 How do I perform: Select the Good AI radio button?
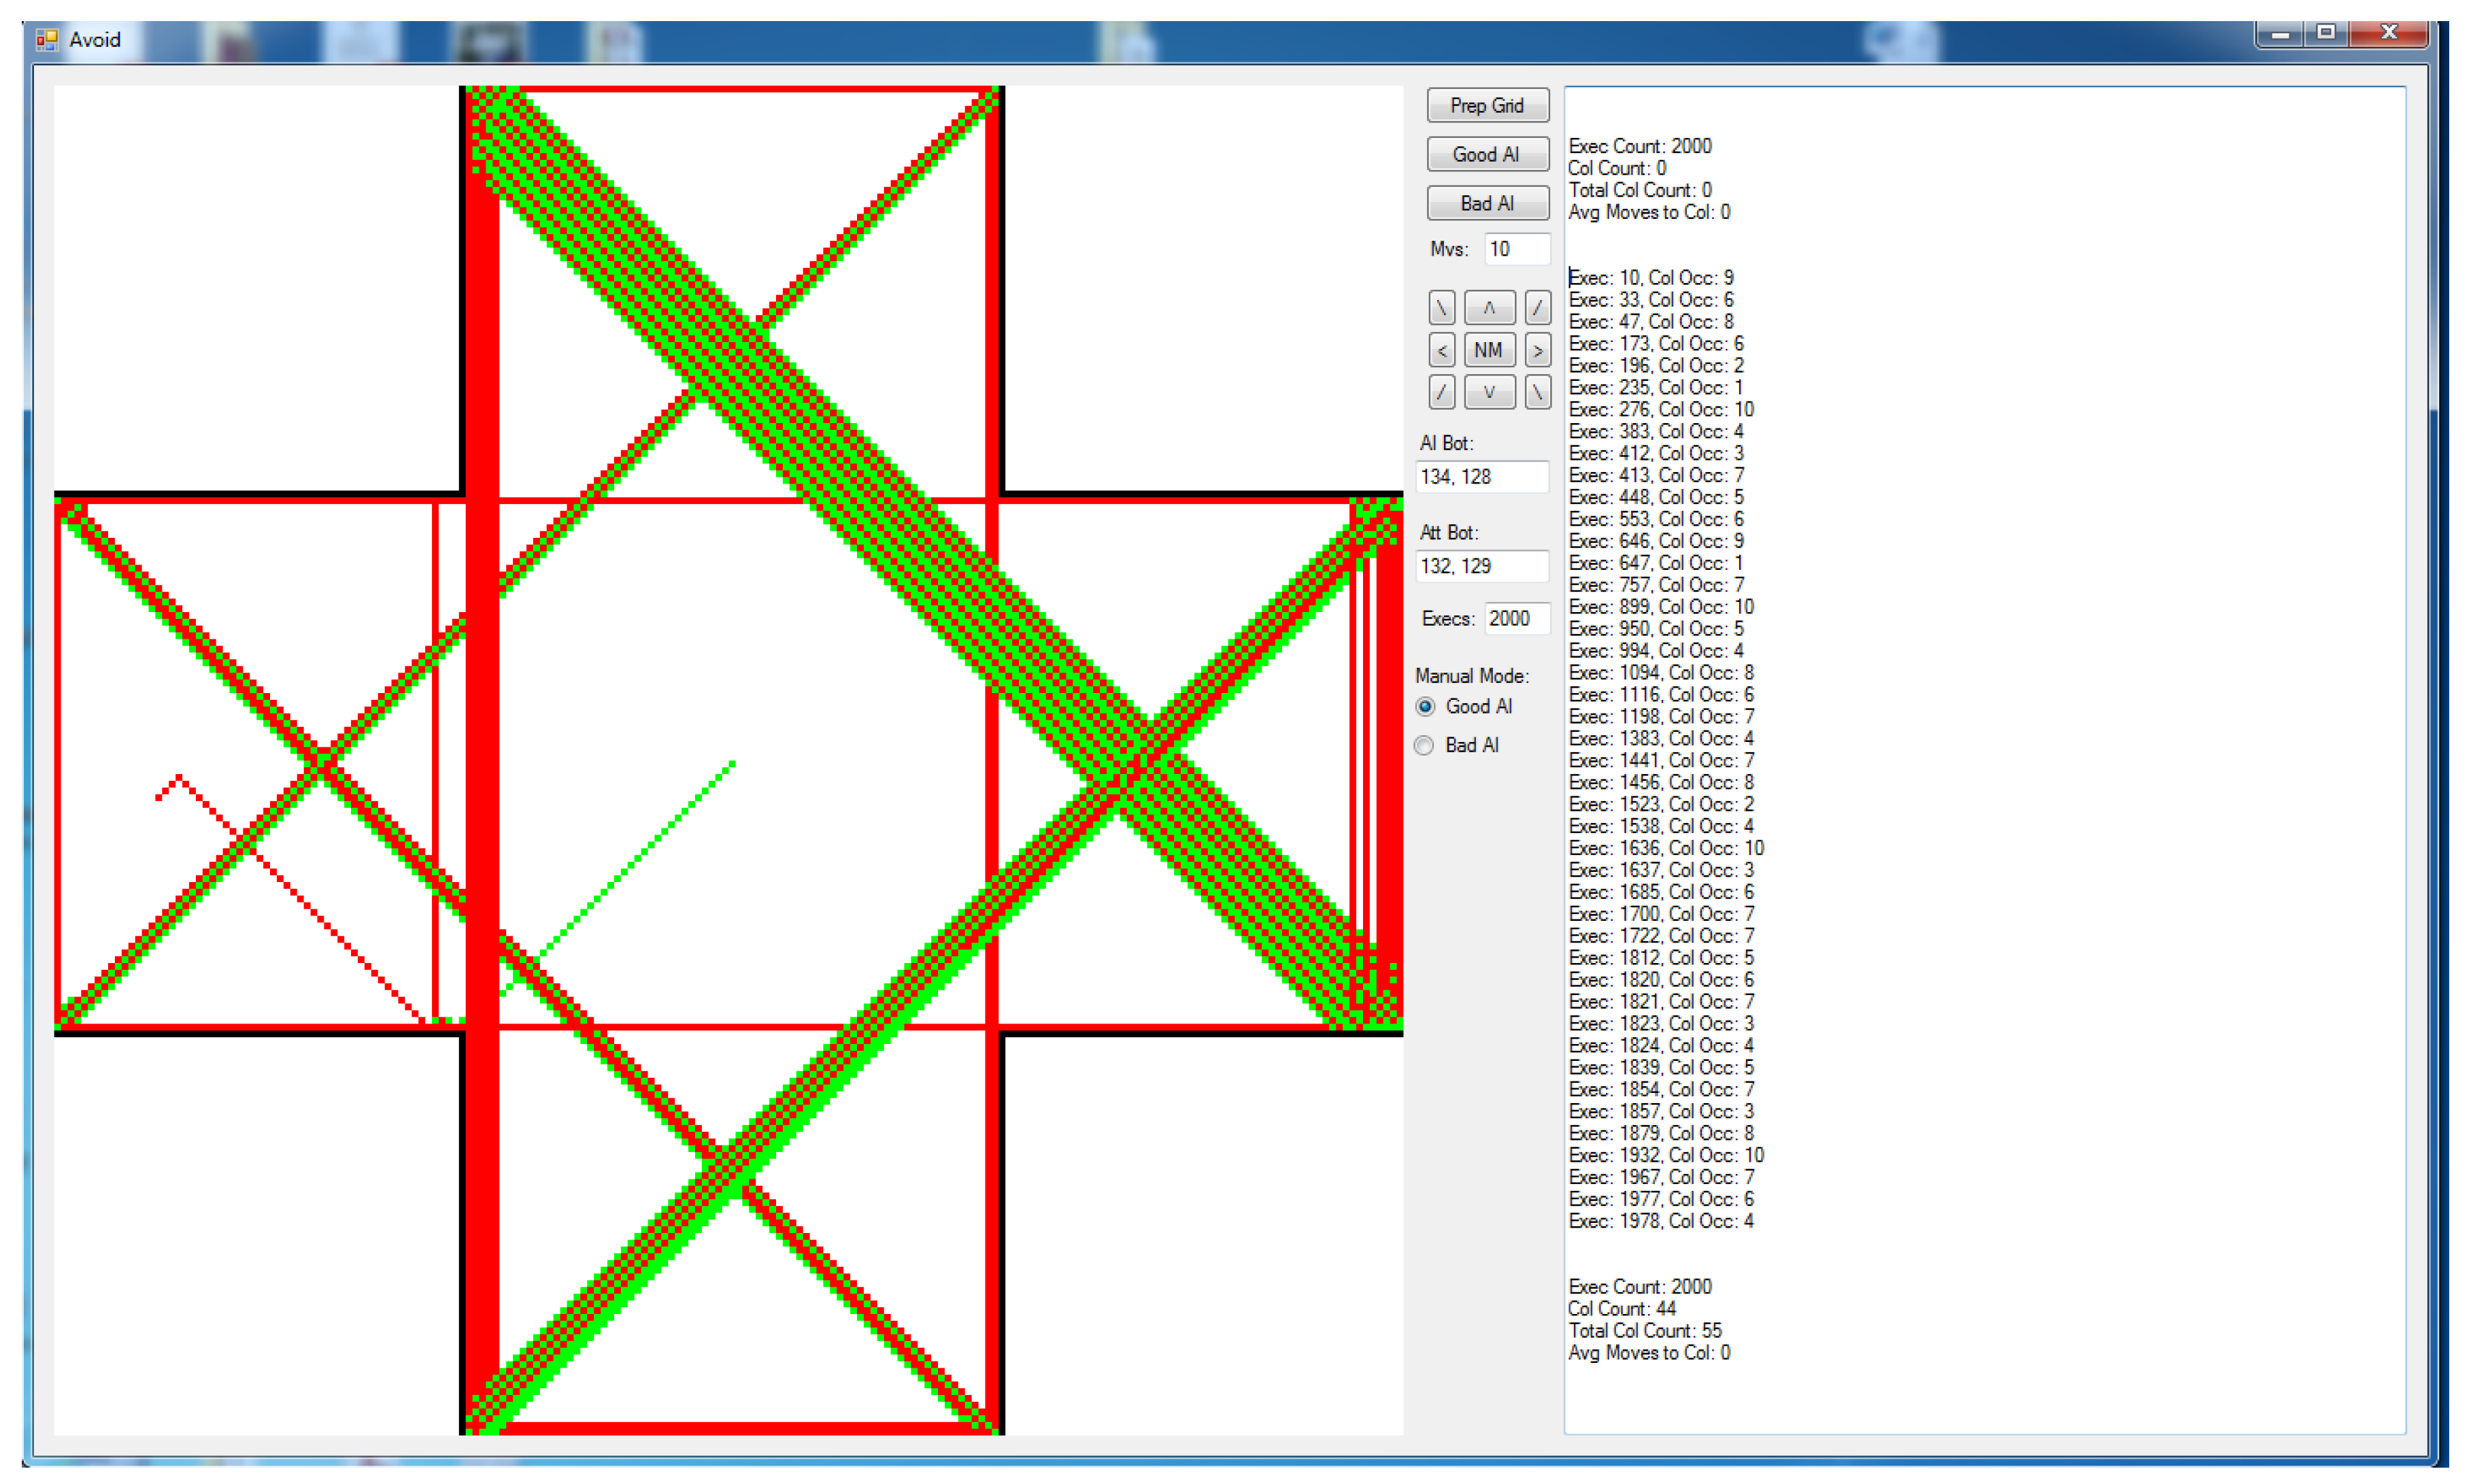point(1426,707)
